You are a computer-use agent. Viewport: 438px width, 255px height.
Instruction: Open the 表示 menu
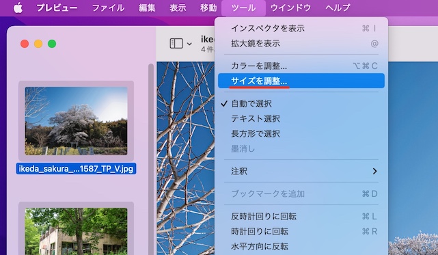178,8
